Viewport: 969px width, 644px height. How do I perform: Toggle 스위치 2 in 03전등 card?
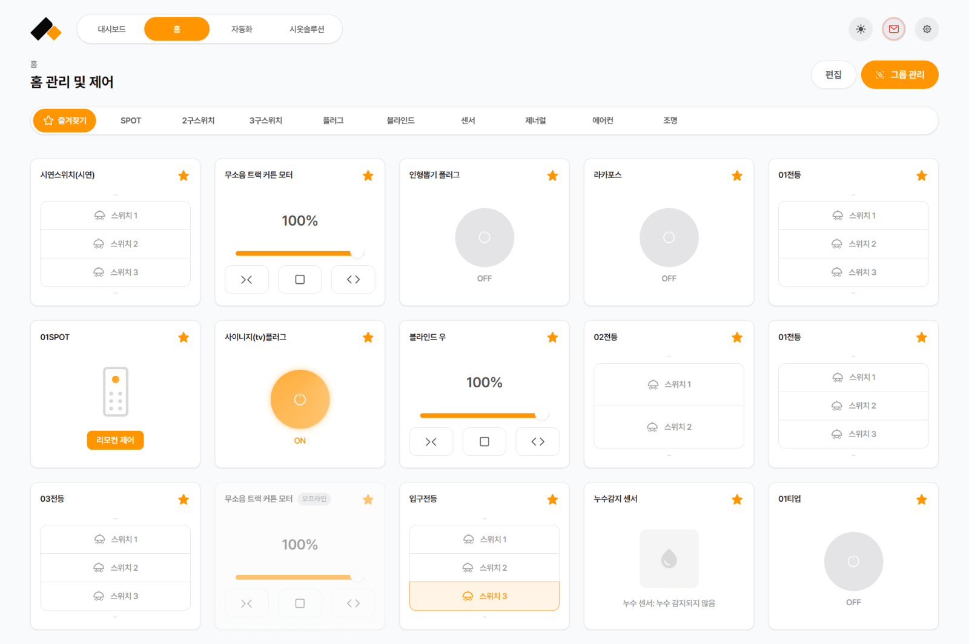click(x=115, y=568)
